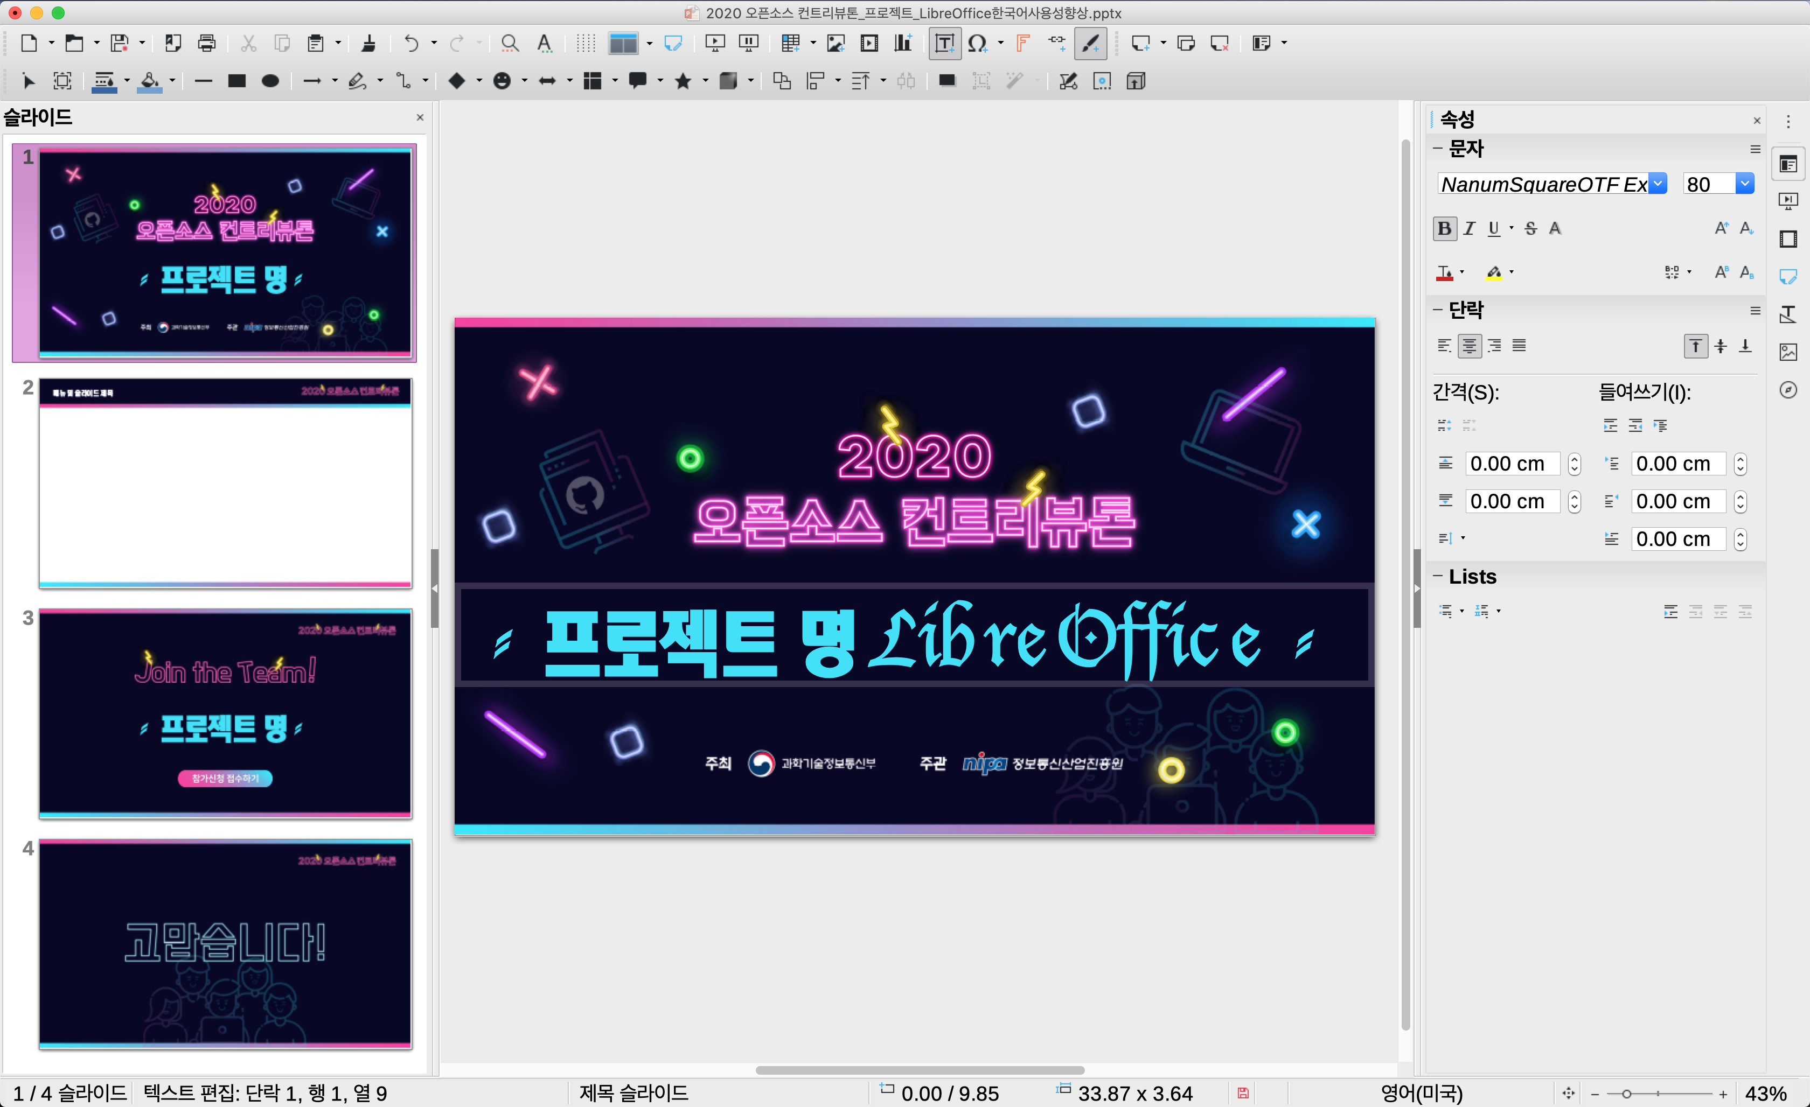Enable center paragraph alignment
The height and width of the screenshot is (1107, 1810).
coord(1469,346)
